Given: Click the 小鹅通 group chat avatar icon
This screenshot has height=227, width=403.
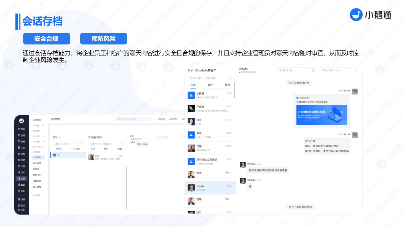Looking at the screenshot, I should tap(191, 95).
